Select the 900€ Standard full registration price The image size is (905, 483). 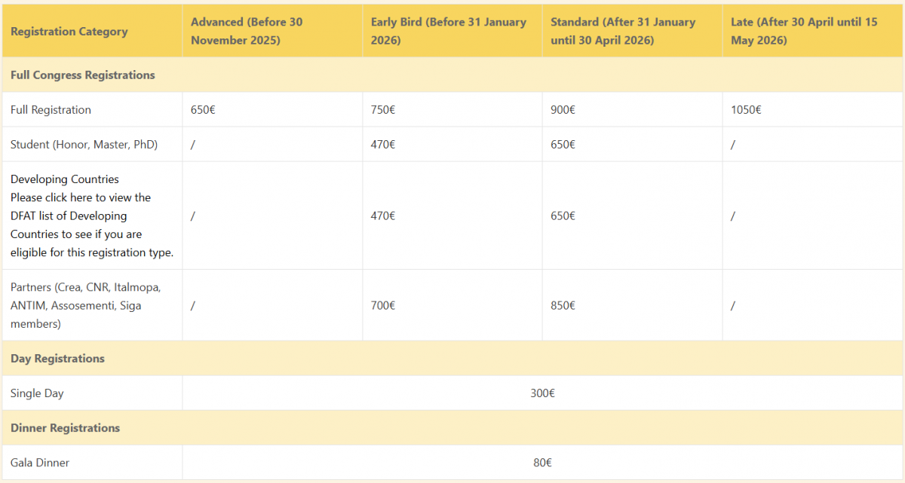pyautogui.click(x=563, y=110)
